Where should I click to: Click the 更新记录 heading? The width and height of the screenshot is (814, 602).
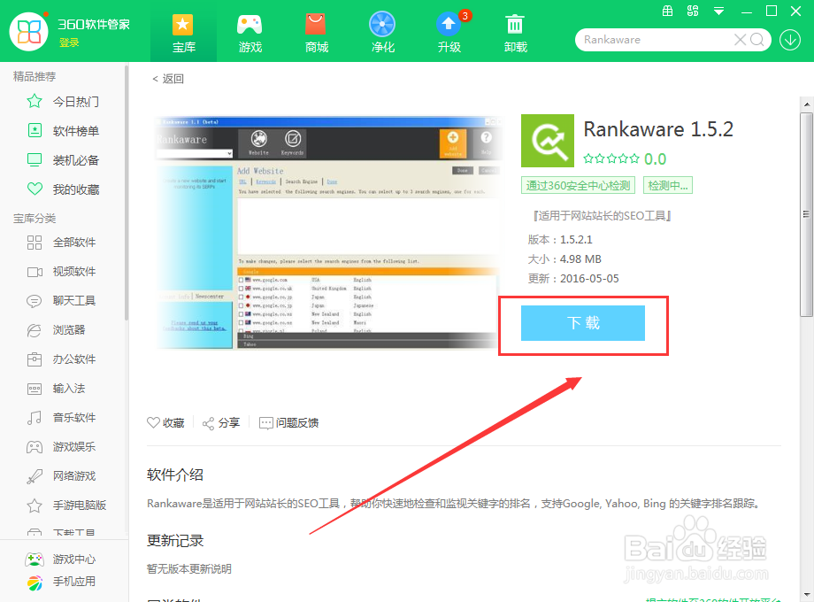(x=175, y=540)
